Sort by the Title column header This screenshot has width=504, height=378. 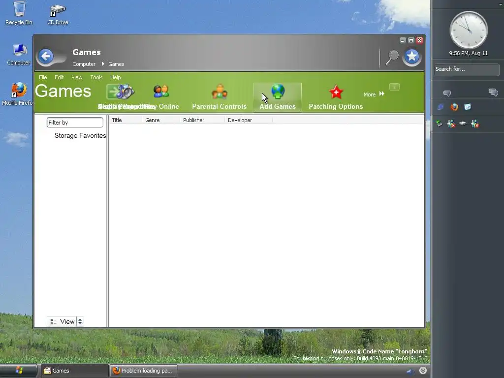point(126,120)
